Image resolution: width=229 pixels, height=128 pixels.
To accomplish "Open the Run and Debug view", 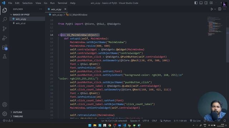I will click(5, 38).
